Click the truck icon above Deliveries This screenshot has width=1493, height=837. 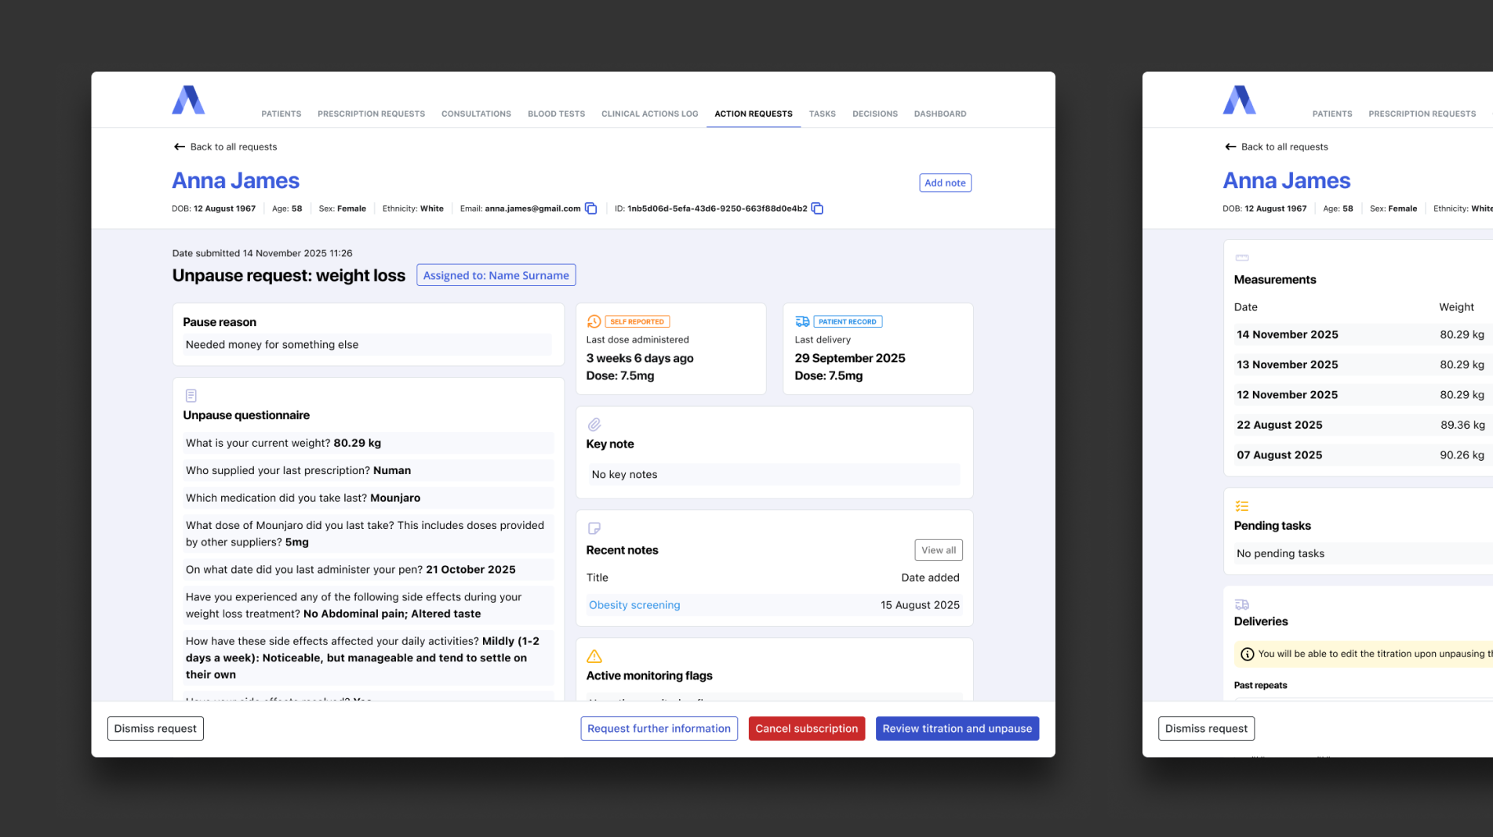click(1242, 604)
